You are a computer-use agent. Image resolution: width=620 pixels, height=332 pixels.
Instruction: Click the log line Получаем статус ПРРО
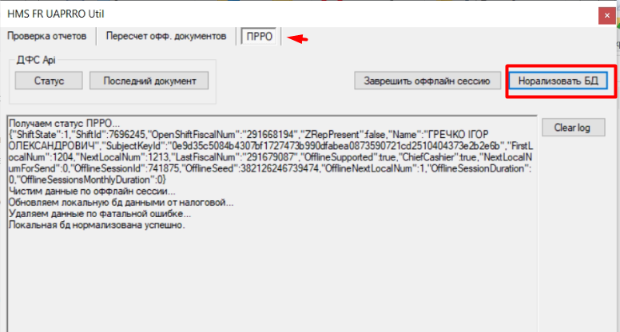(61, 124)
